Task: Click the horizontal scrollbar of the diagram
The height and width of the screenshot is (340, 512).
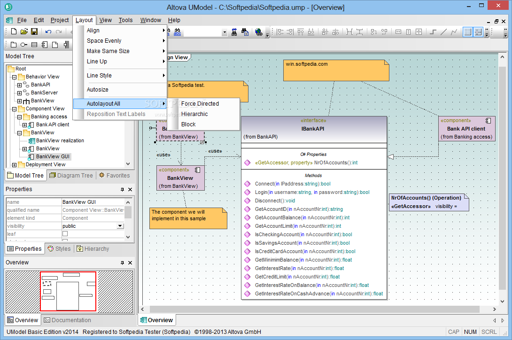Action: pyautogui.click(x=314, y=309)
